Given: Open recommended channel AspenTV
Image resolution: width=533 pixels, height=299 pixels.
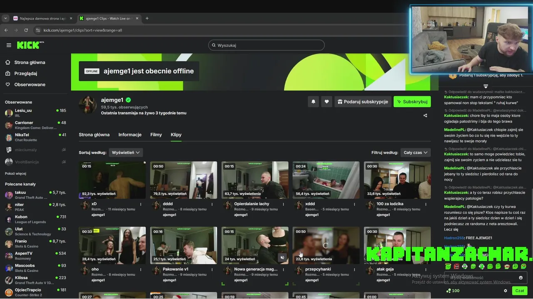Looking at the screenshot, I should (x=35, y=256).
